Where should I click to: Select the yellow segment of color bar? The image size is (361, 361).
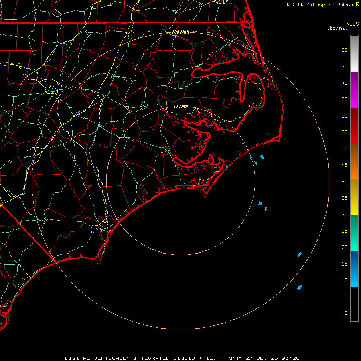(354, 197)
